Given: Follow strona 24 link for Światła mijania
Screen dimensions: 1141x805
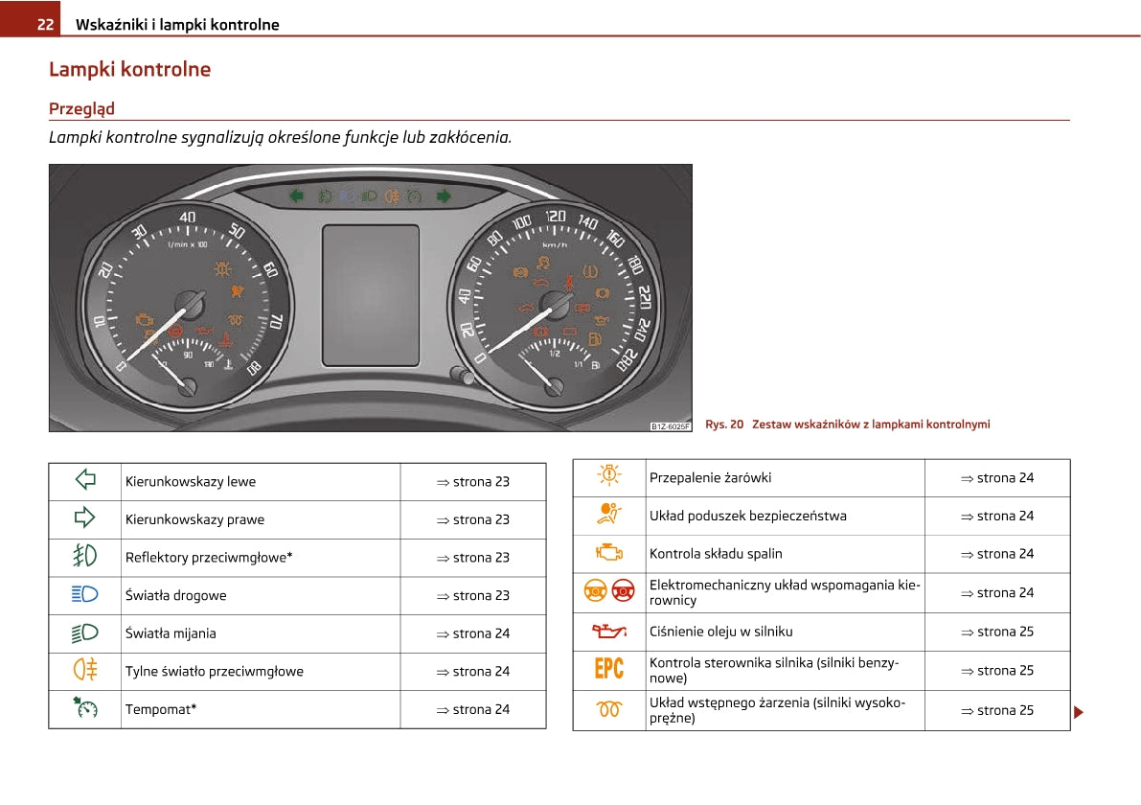Looking at the screenshot, I should pyautogui.click(x=473, y=633).
